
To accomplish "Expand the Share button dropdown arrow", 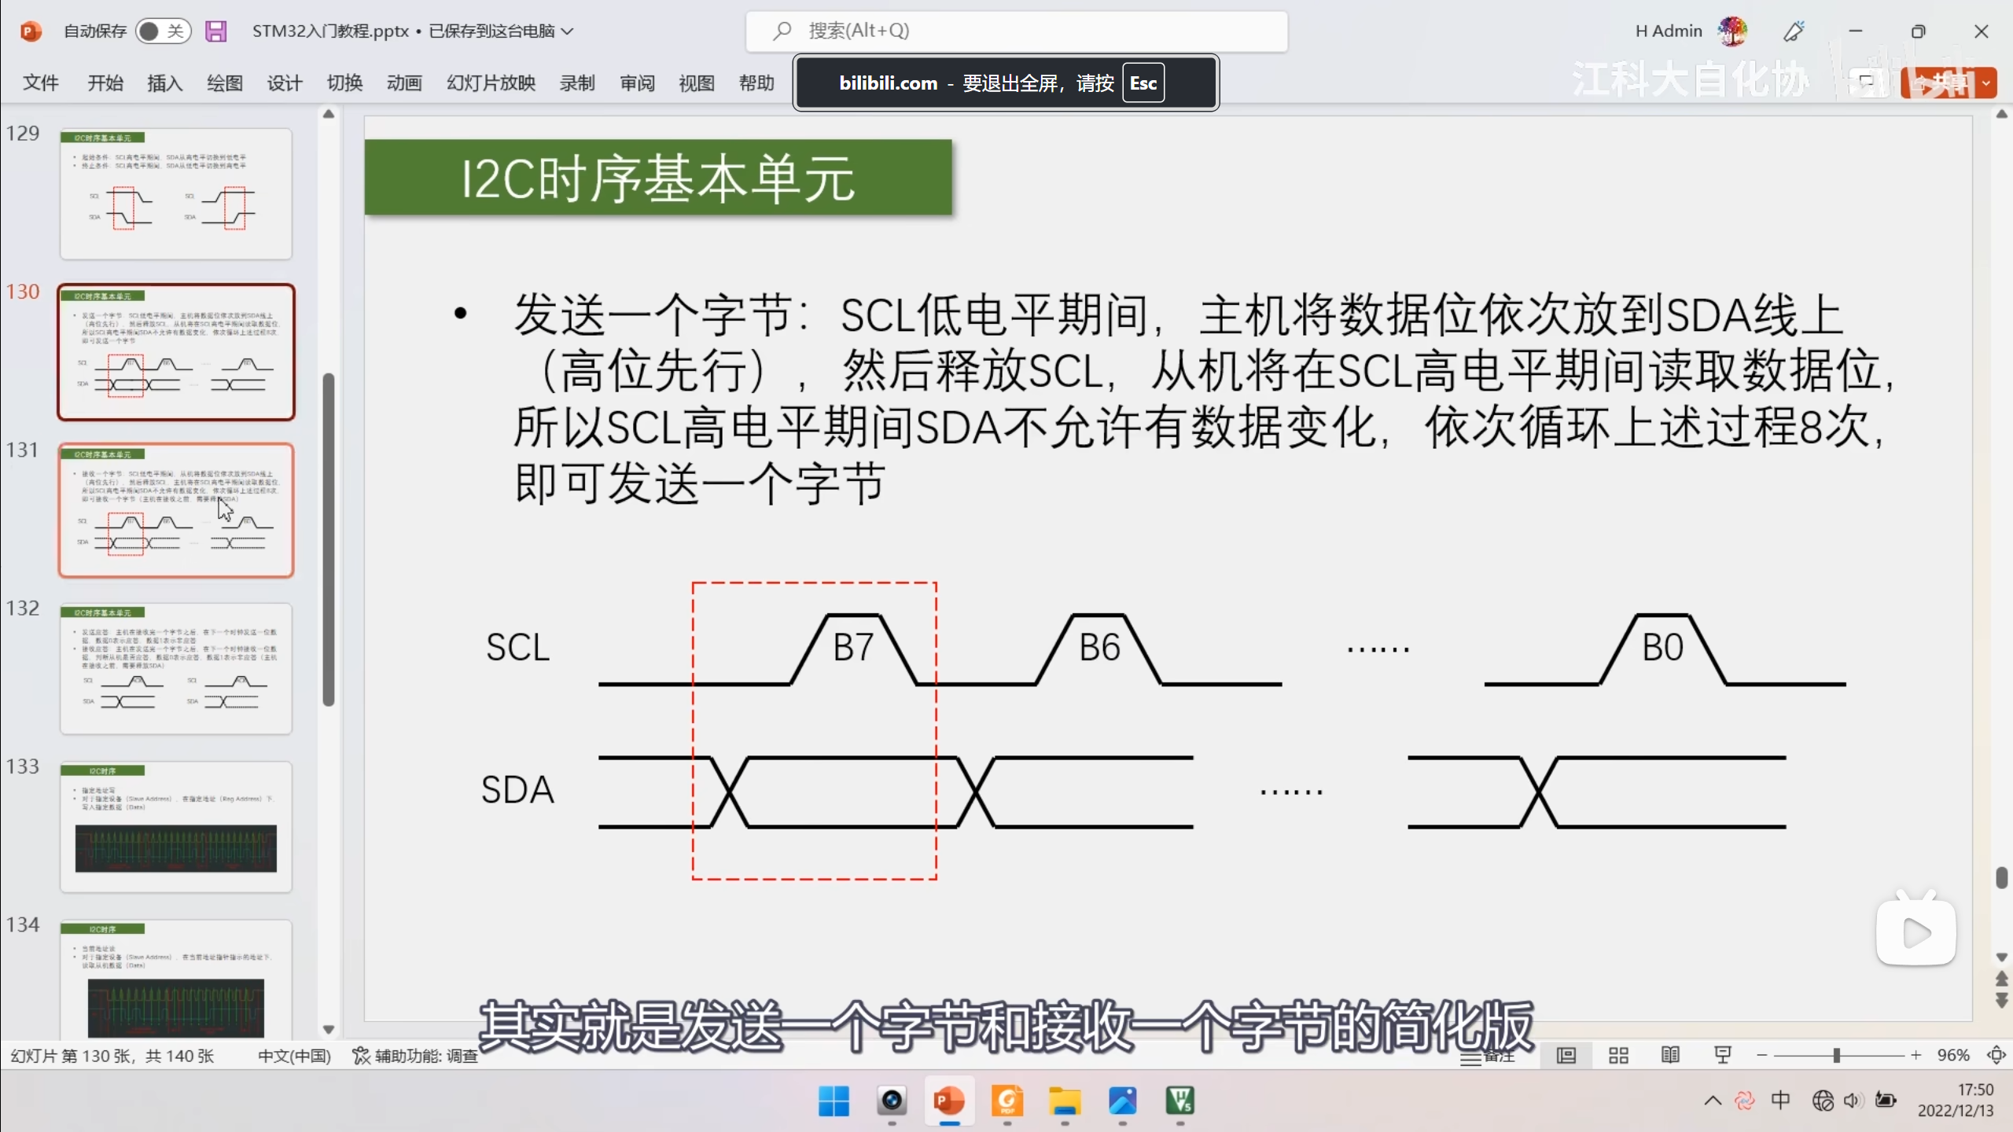I will [1986, 83].
